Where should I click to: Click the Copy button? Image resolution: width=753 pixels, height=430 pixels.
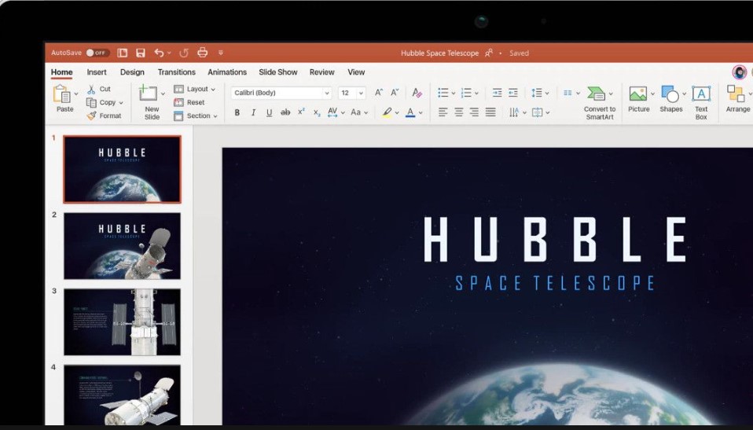pos(101,102)
